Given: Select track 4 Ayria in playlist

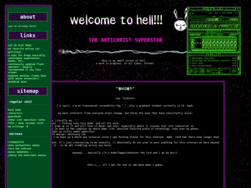Looking at the screenshot, I should click(213, 66).
